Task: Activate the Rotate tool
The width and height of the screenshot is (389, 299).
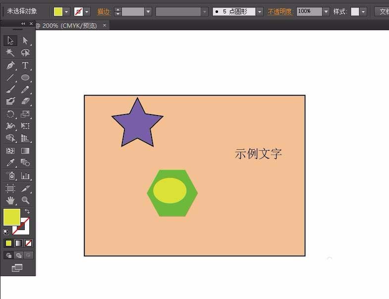Action: 10,114
